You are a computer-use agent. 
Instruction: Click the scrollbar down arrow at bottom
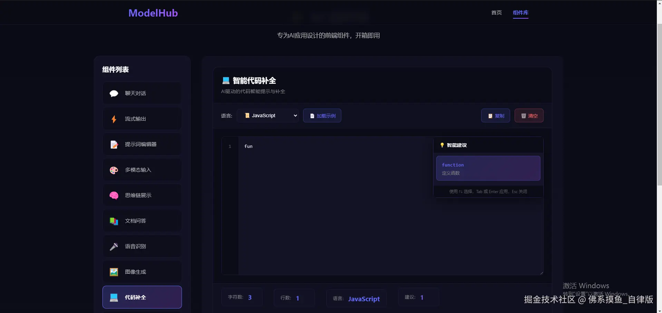[x=659, y=311]
